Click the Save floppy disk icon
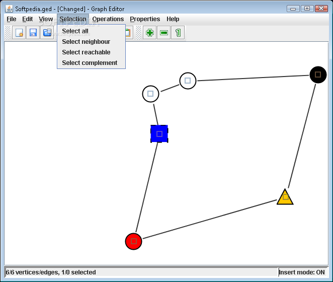The image size is (333, 282). click(x=33, y=33)
